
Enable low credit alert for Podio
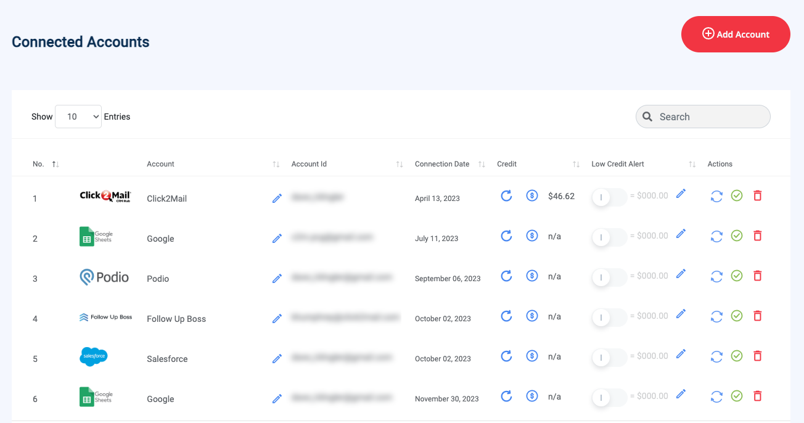point(608,277)
